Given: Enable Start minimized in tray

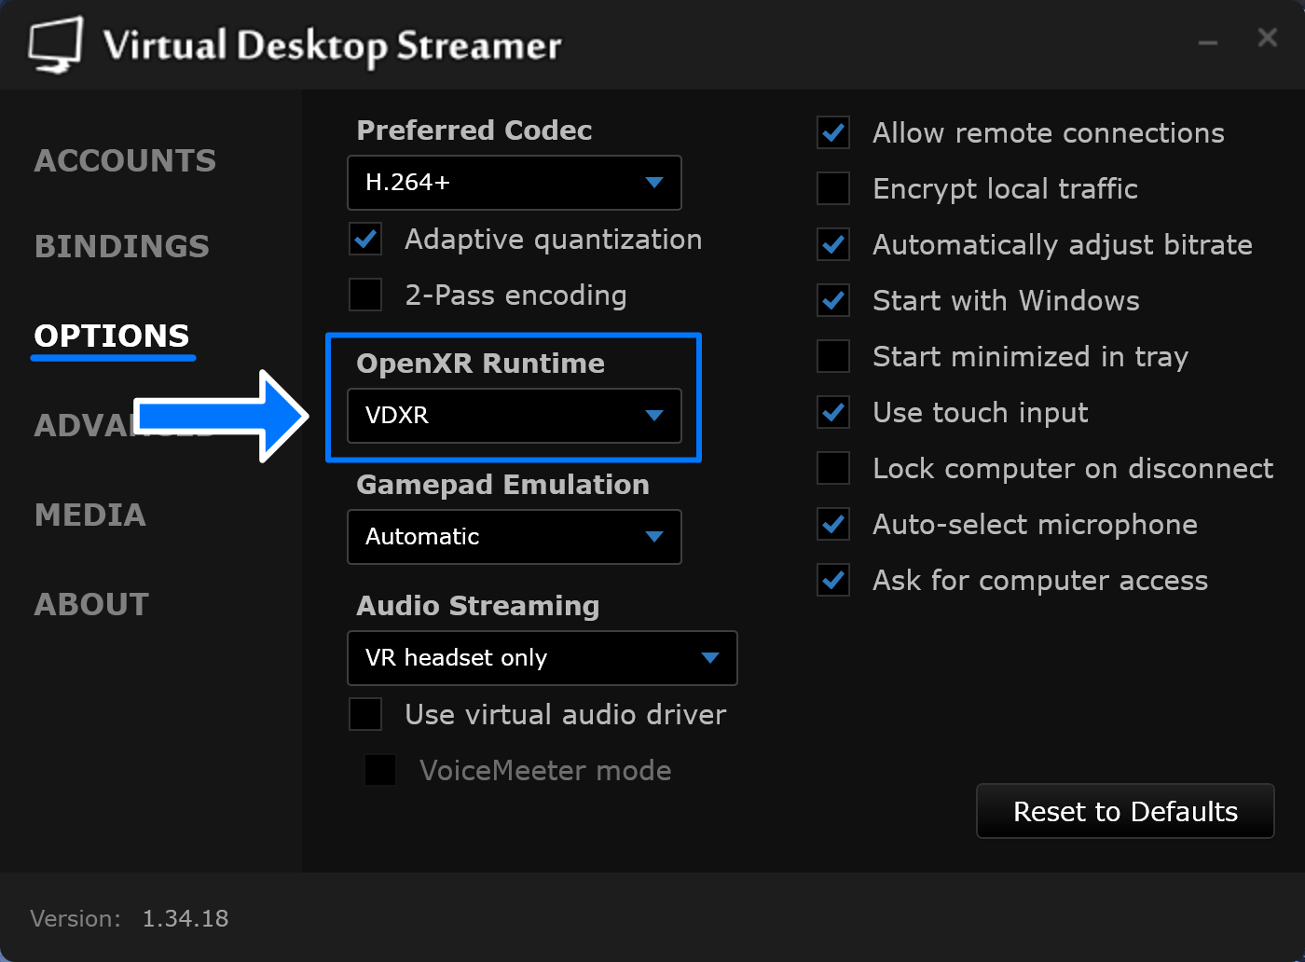Looking at the screenshot, I should coord(833,357).
